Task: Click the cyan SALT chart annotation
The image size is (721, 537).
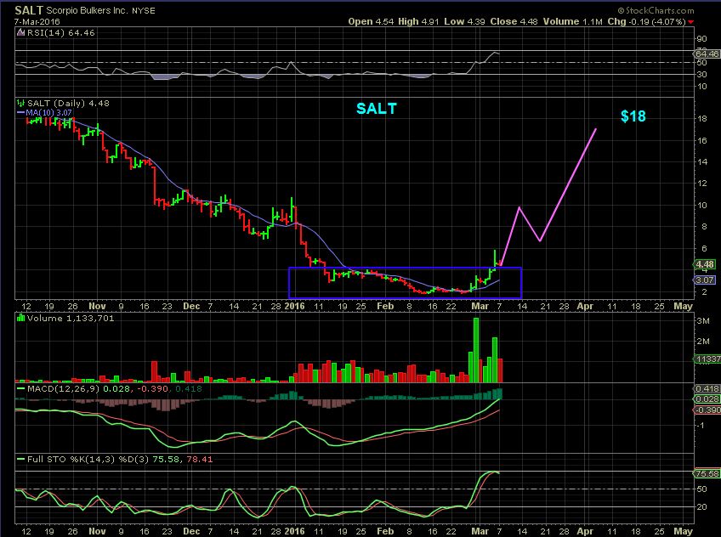Action: pos(377,109)
